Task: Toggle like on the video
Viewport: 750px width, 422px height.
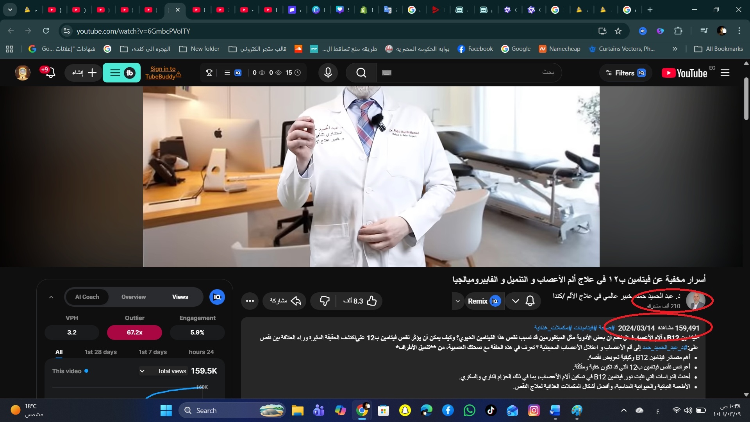Action: coord(372,301)
